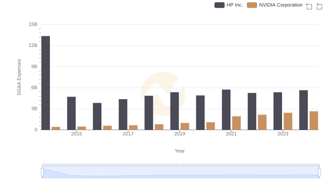This screenshot has width=327, height=188.
Task: Click the 12B y-axis label
Action: [x=33, y=45]
